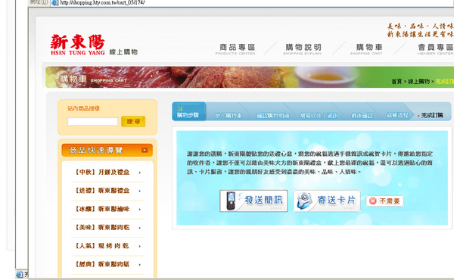Select the 最後確認 step tab
454x280 pixels.
pyautogui.click(x=362, y=116)
